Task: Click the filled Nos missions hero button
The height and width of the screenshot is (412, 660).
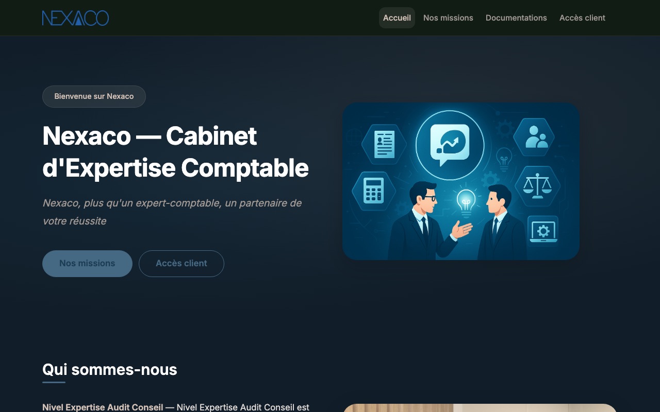Action: coord(87,264)
